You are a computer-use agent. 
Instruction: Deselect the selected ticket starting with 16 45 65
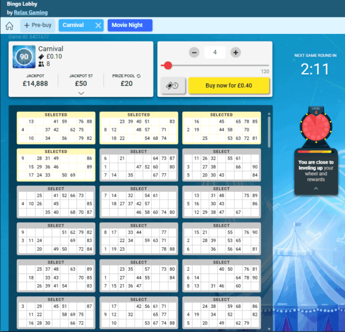[x=221, y=128]
